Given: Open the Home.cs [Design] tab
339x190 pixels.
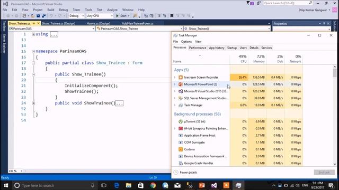Looking at the screenshot, I should 99,23.
